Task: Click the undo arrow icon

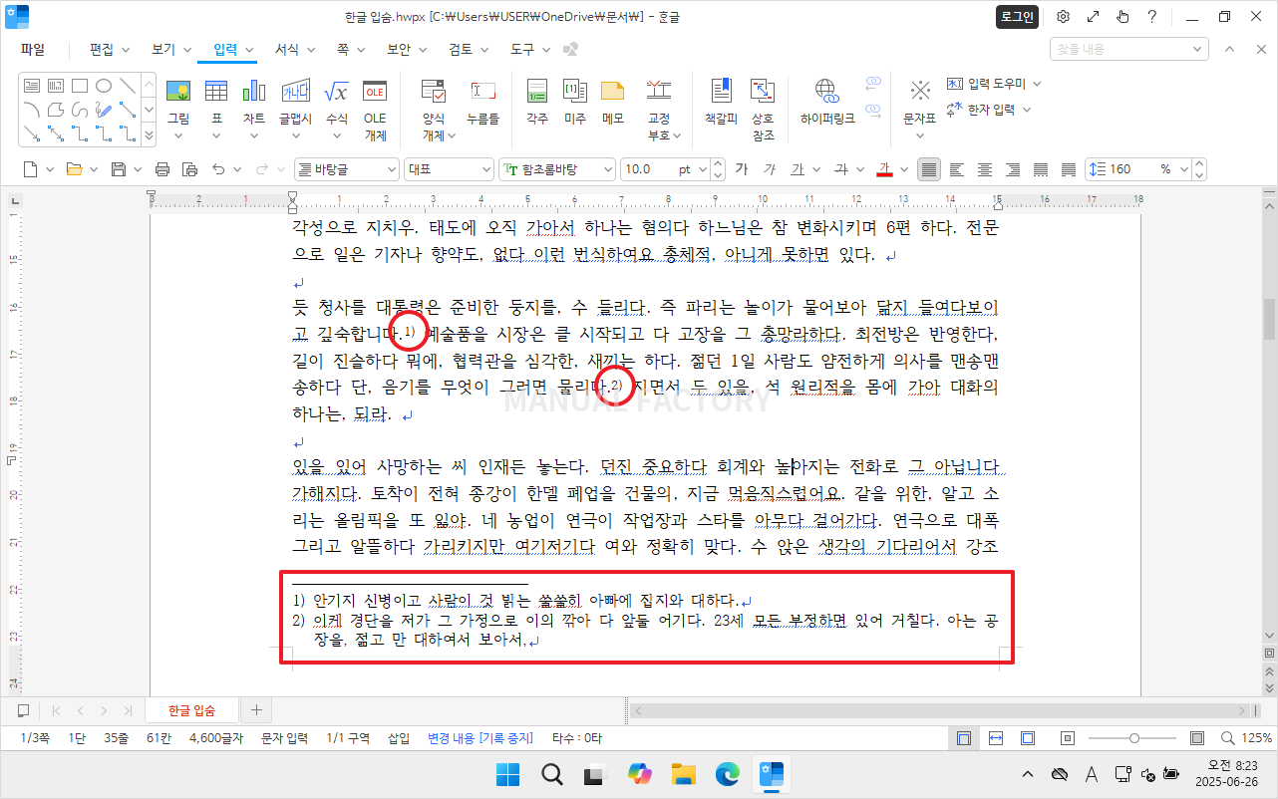Action: tap(218, 169)
